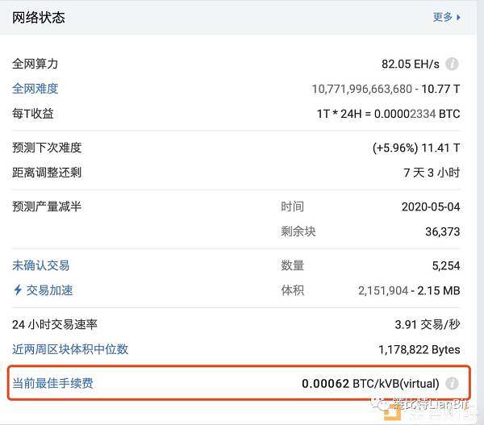The image size is (484, 425).
Task: Click the 2,151,904 - 2.15 MB volume value
Action: [409, 290]
